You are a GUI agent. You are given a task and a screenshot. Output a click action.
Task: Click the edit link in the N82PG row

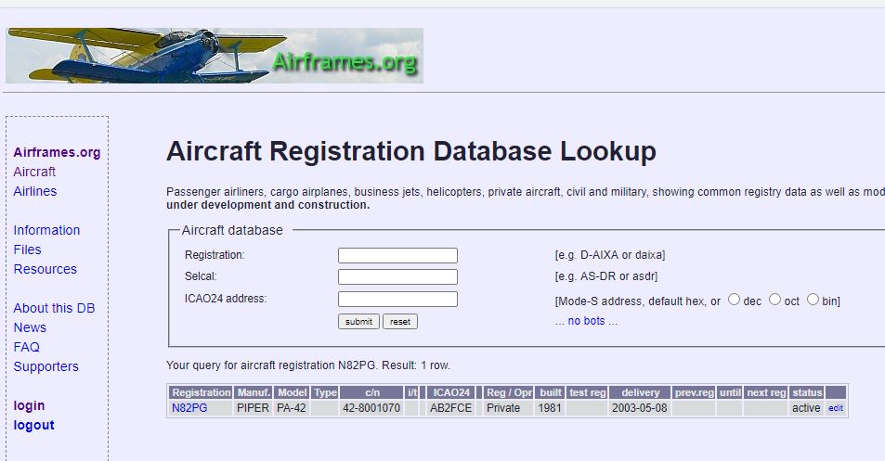point(836,408)
